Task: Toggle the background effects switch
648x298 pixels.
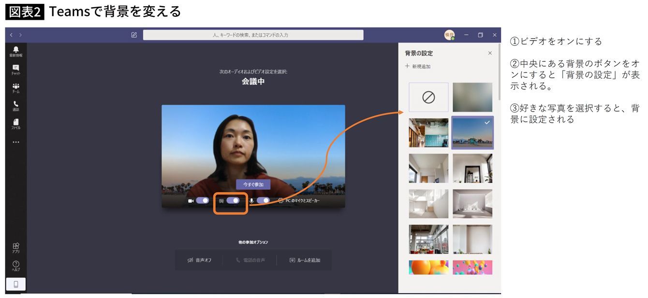Action: click(x=233, y=200)
